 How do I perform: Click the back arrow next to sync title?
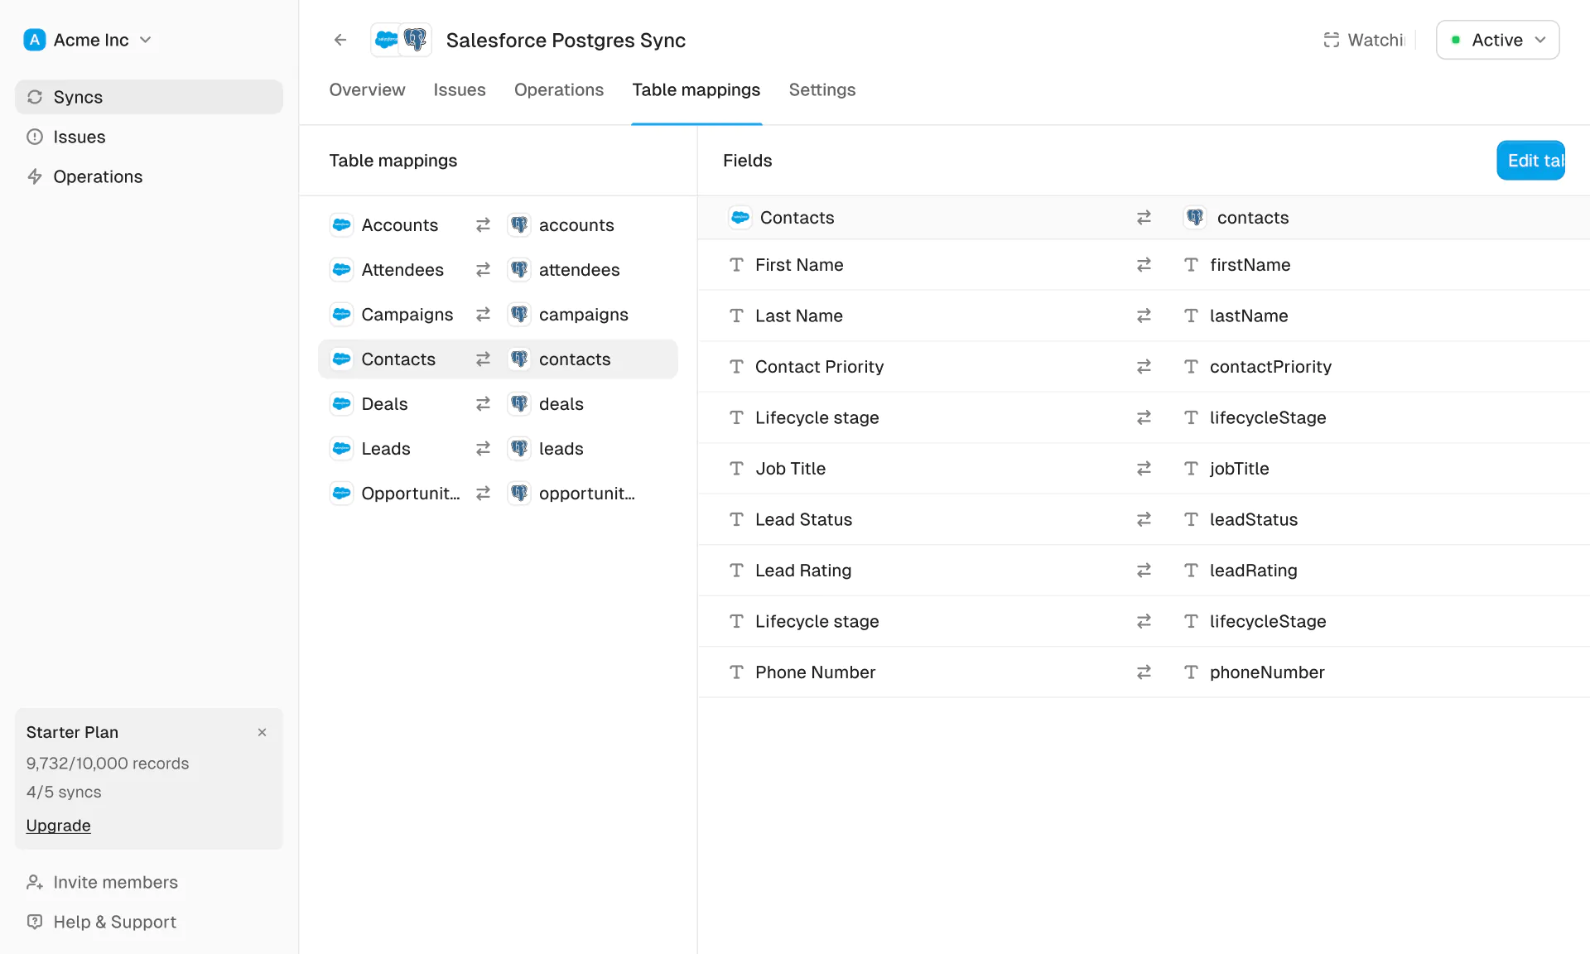340,40
